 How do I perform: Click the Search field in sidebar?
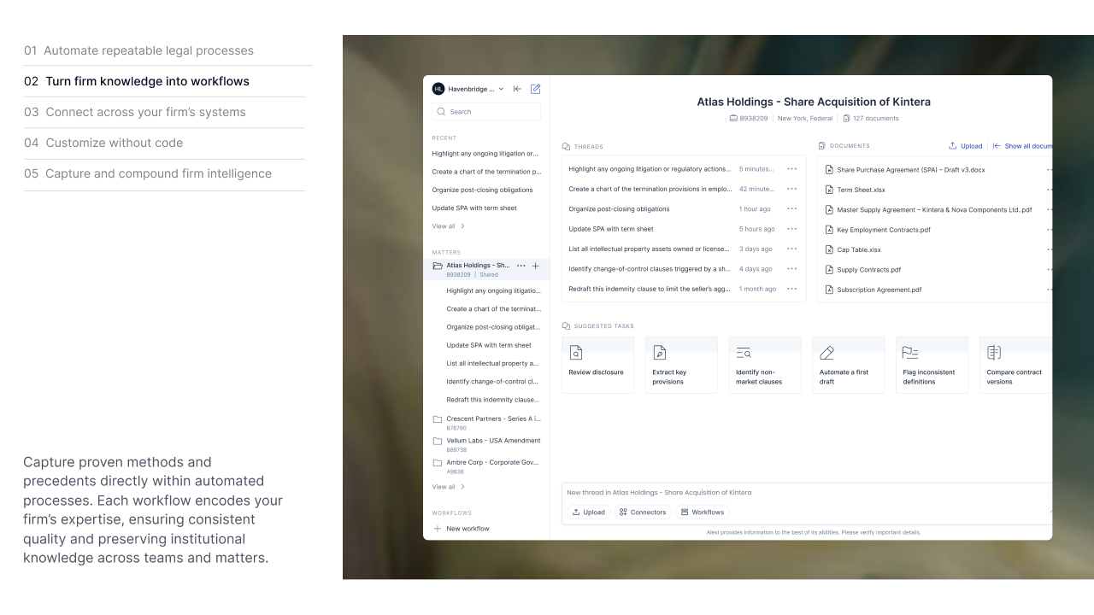coord(486,112)
